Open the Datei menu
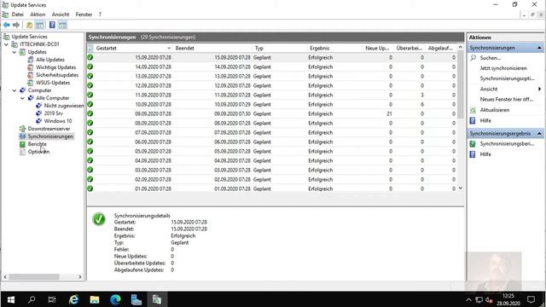Viewport: 546px width, 307px height. 17,14
